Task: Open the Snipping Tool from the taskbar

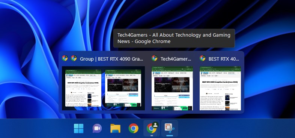Action: 170,128
